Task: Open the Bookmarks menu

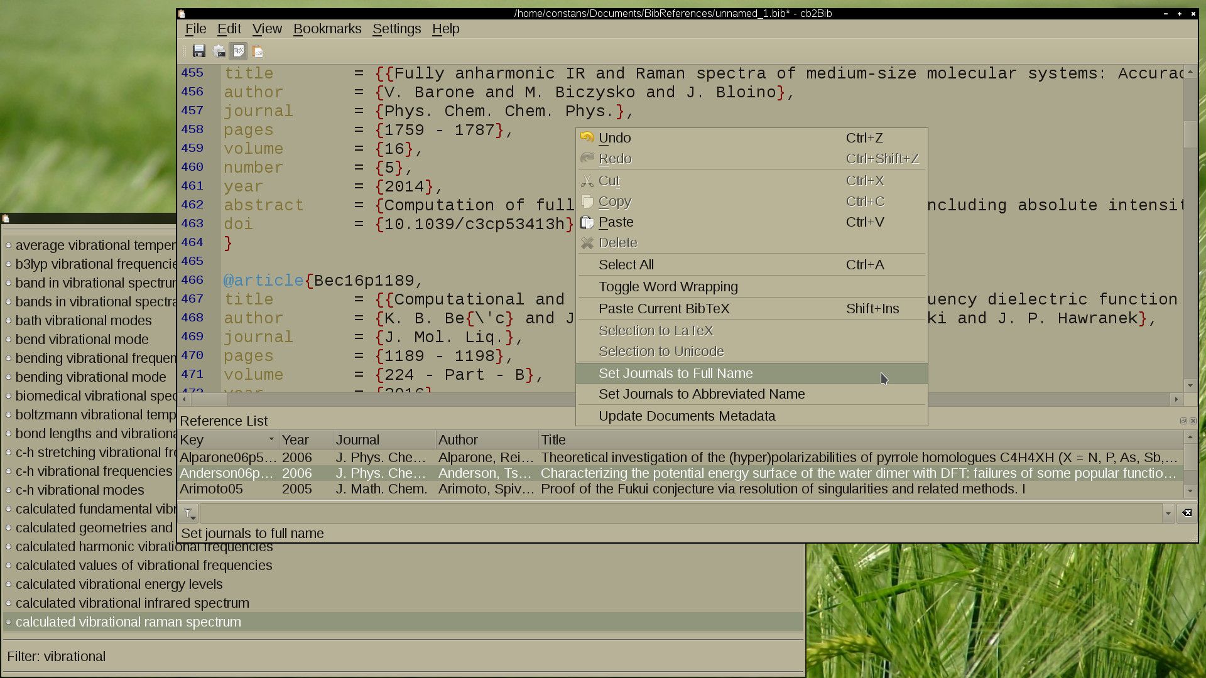Action: click(327, 29)
